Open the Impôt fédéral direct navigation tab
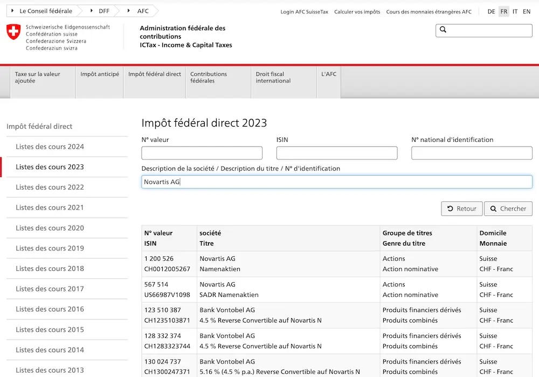Viewport: 539px width, 377px height. pos(155,74)
